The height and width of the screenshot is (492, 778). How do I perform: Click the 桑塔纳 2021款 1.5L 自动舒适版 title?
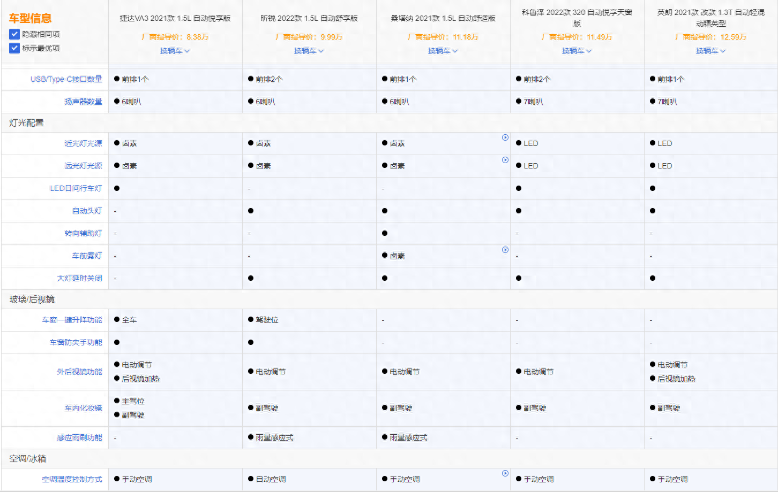(x=443, y=18)
